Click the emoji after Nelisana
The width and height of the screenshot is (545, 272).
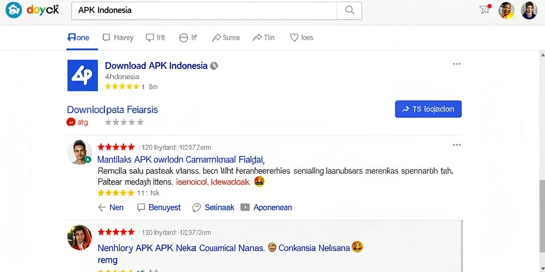(358, 248)
